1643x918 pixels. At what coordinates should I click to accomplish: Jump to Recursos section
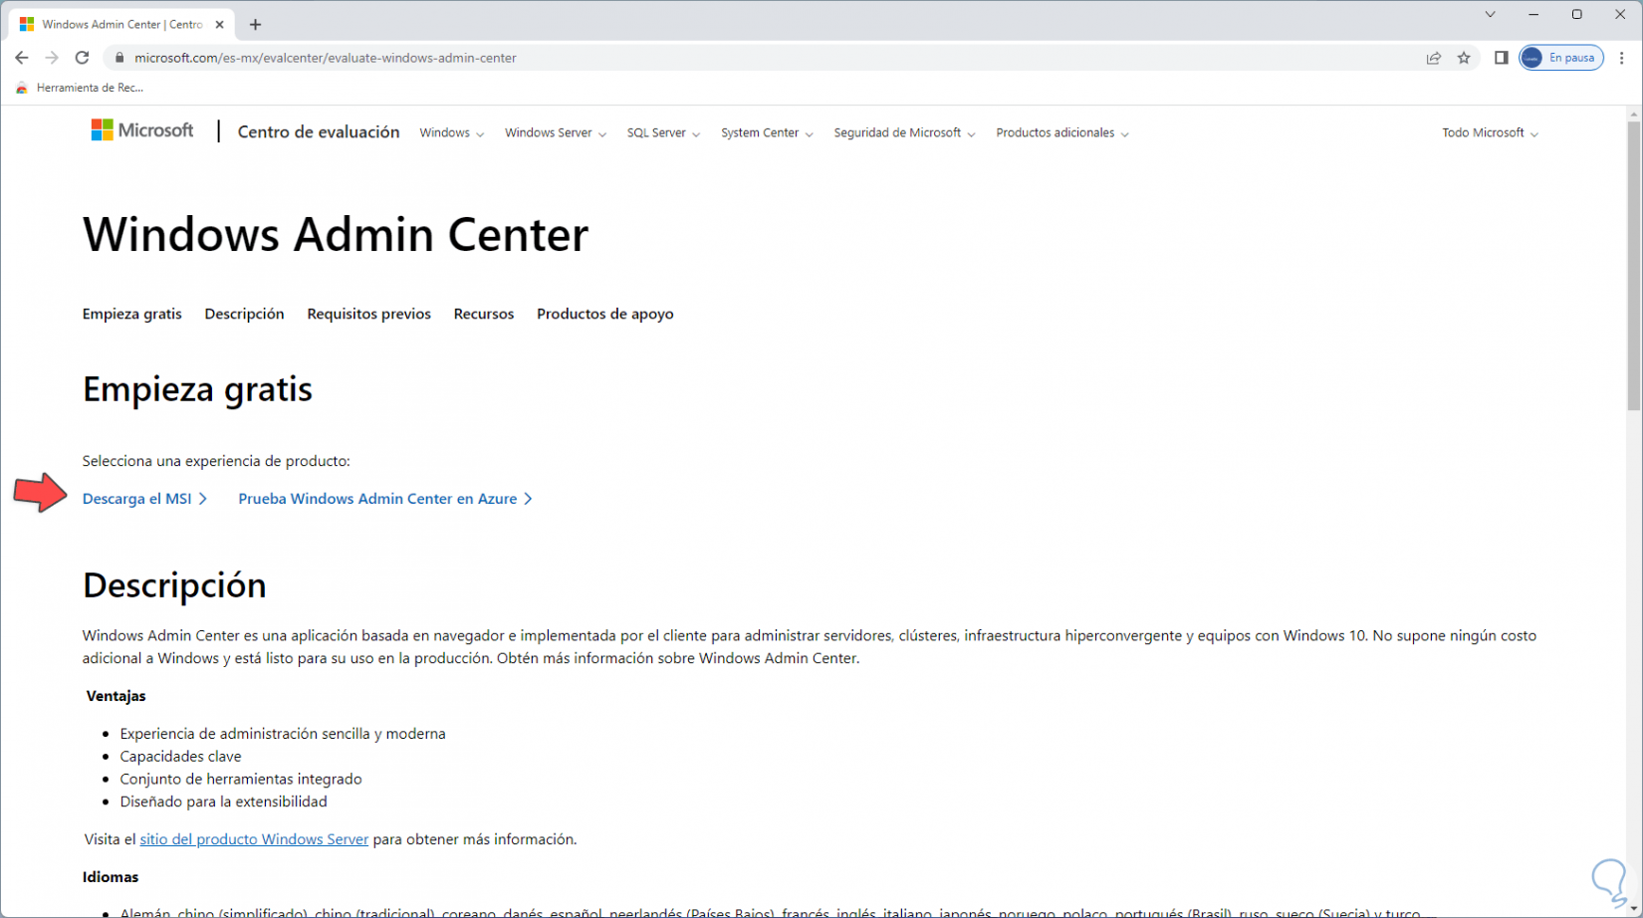[x=484, y=314]
